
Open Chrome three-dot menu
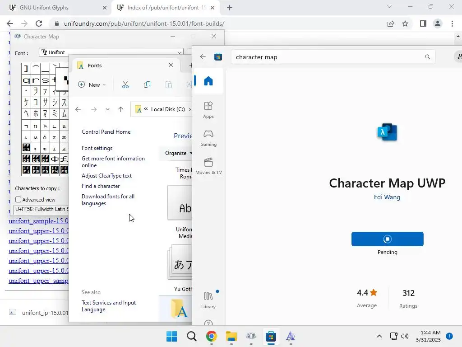[452, 23]
